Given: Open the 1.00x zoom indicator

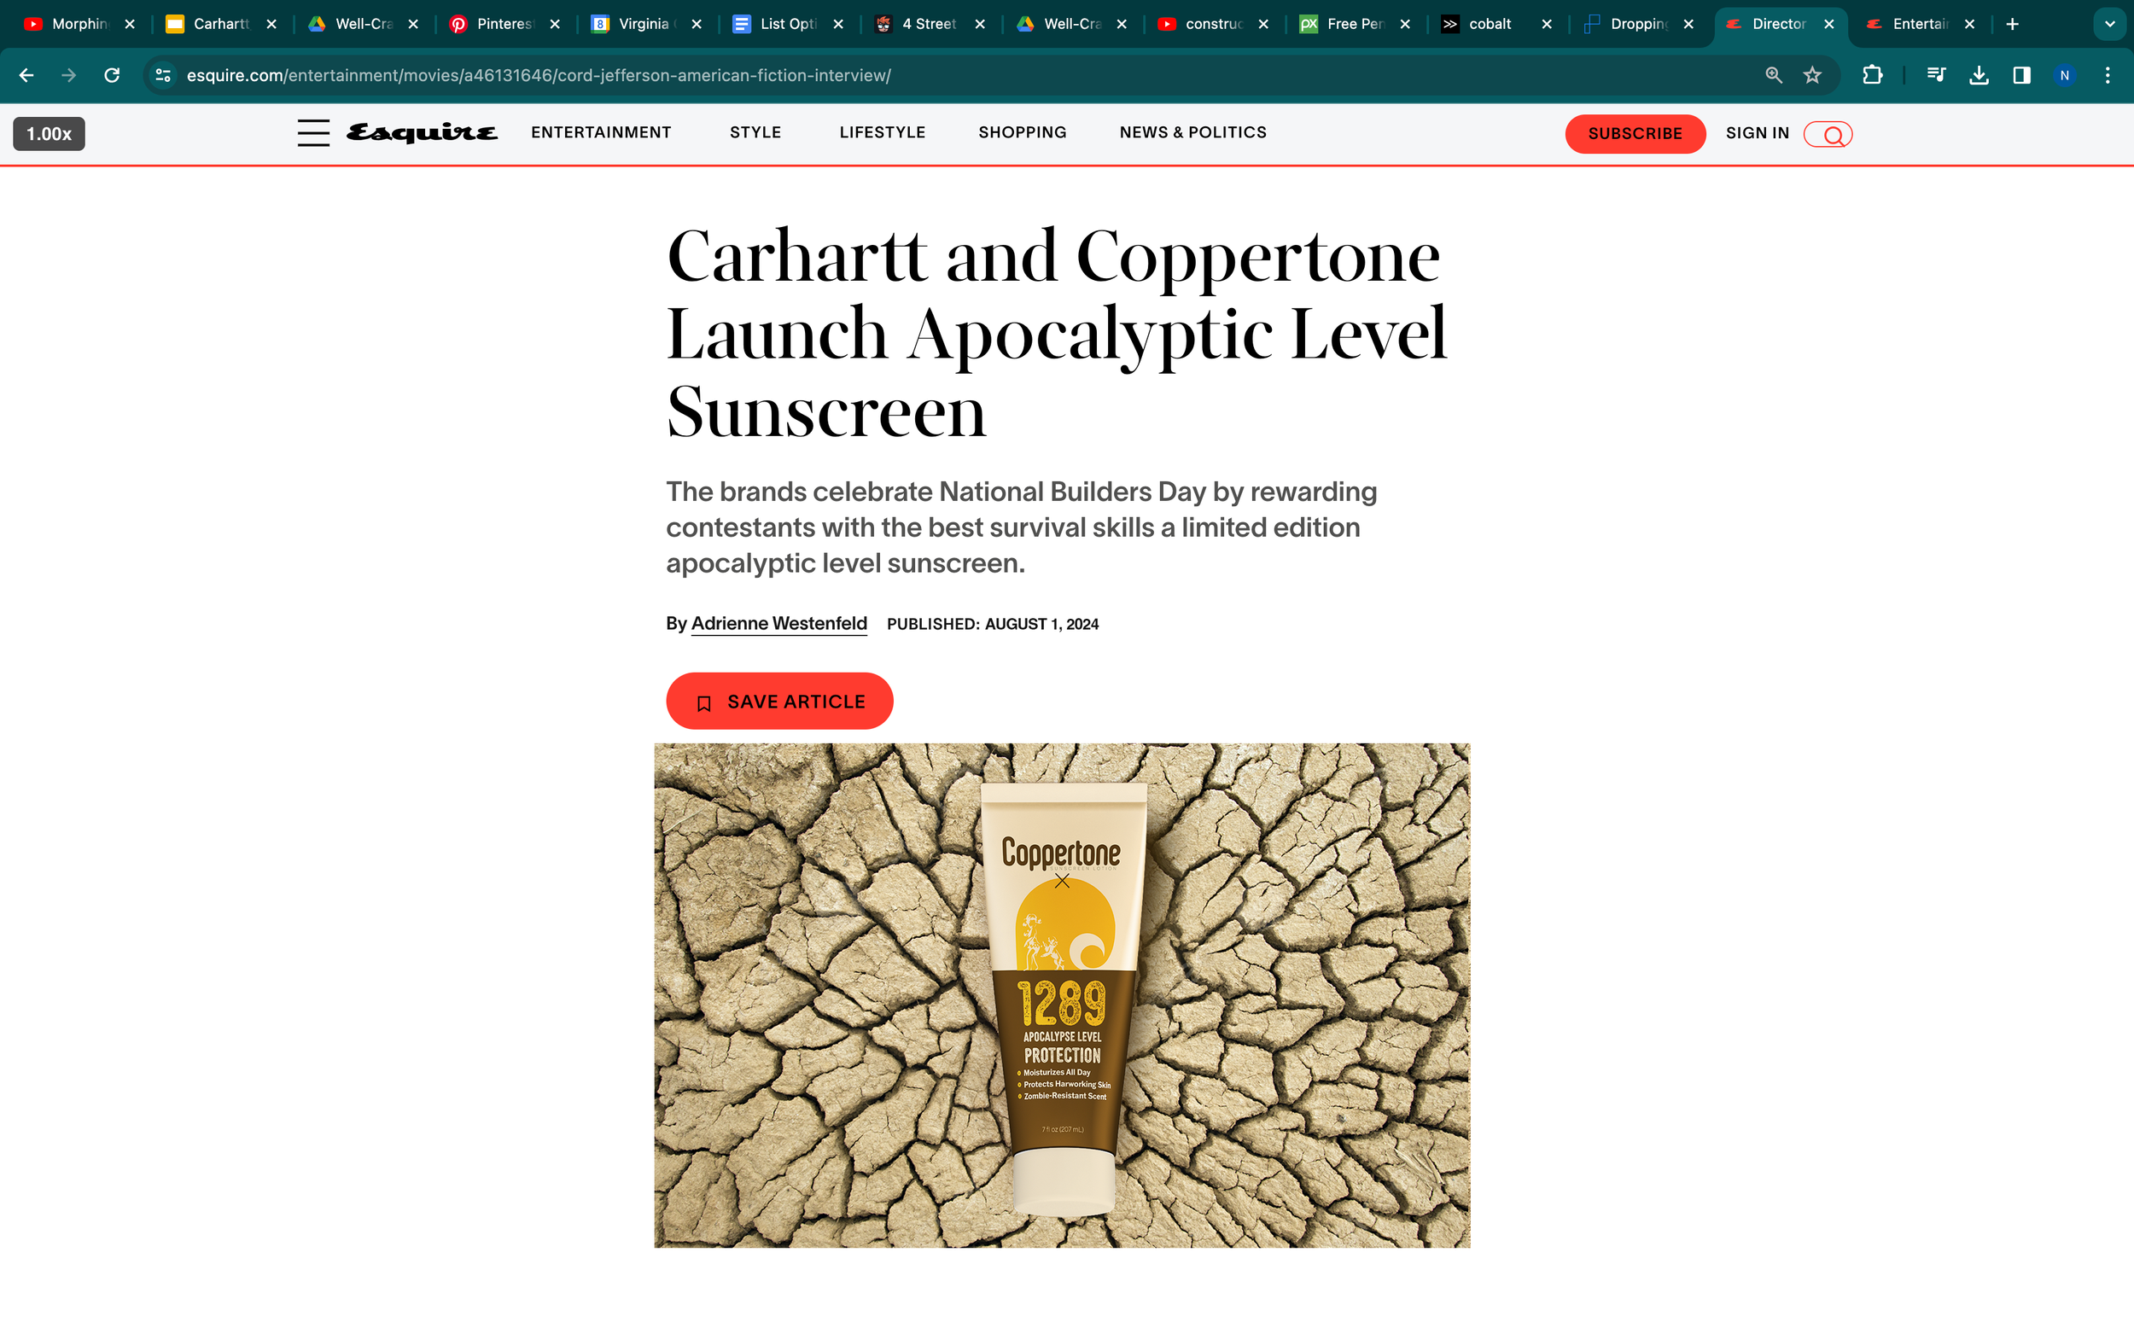Looking at the screenshot, I should [x=50, y=134].
